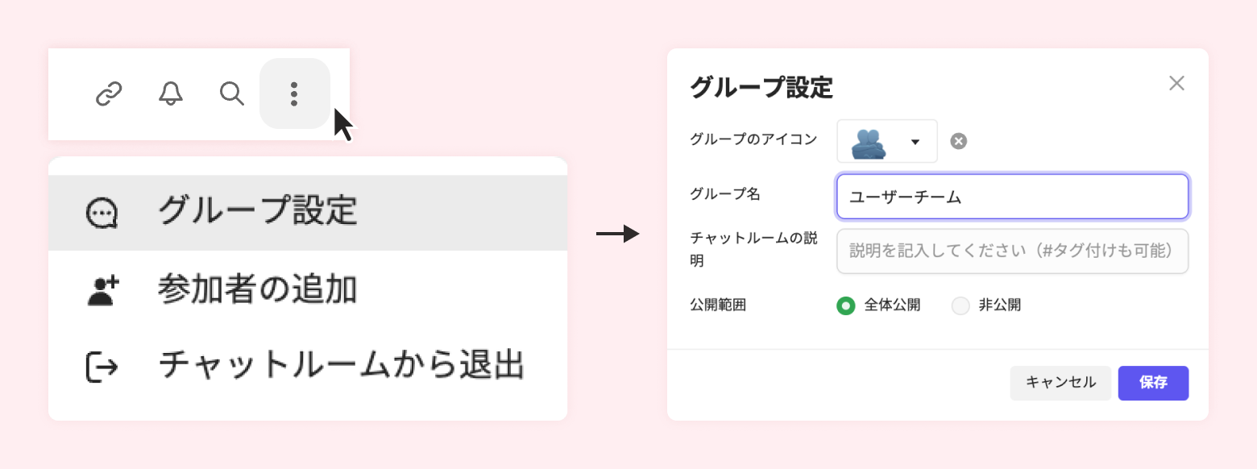Click the グループ名 text field
This screenshot has height=469, width=1257.
pos(1012,197)
